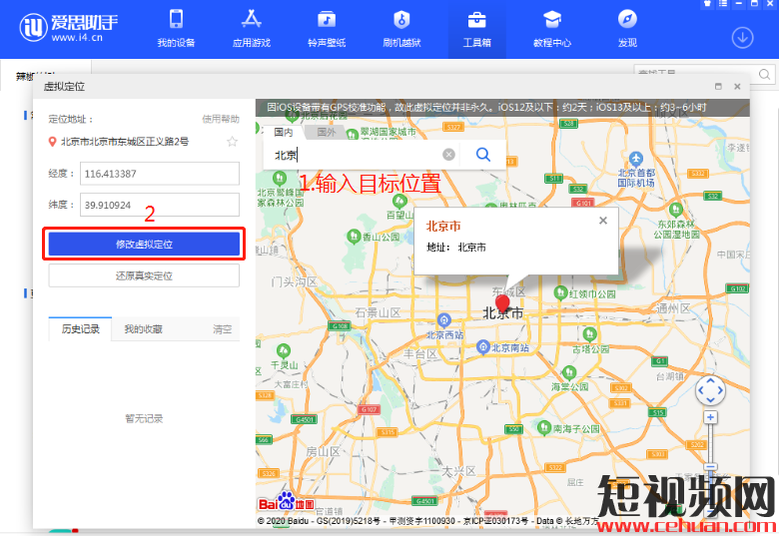Open download manager arrow icon
Viewport: 779px width, 536px height.
(742, 38)
